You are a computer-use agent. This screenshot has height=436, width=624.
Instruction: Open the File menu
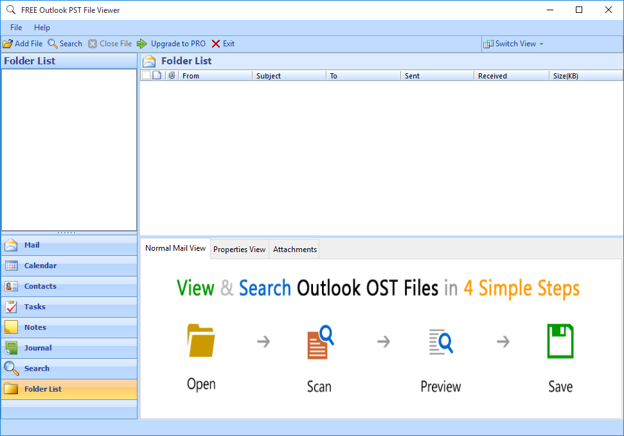coord(15,28)
